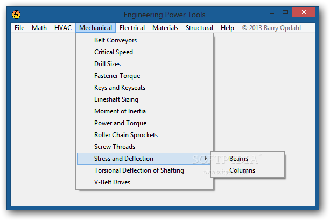Choose Columns from the submenu

(x=248, y=170)
